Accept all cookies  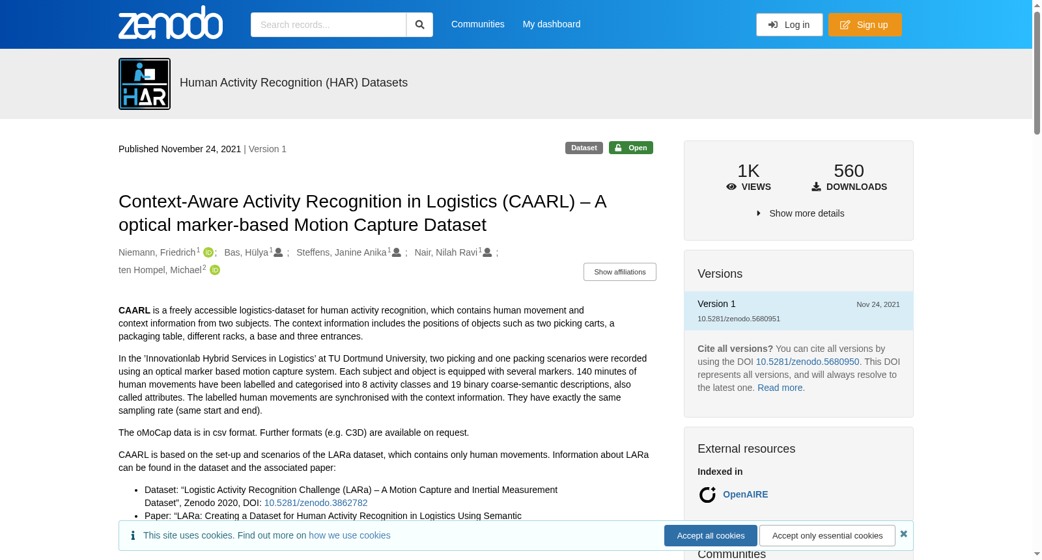pyautogui.click(x=711, y=536)
